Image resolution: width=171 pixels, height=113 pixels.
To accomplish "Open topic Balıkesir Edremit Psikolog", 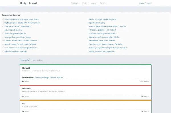I will [16, 51].
